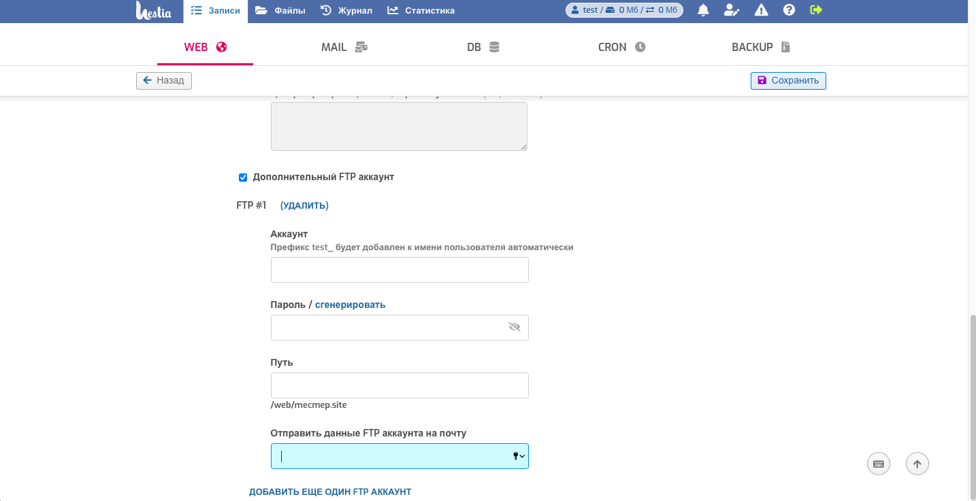The height and width of the screenshot is (501, 976).
Task: Focus the Аккаунт input field
Action: tap(400, 270)
